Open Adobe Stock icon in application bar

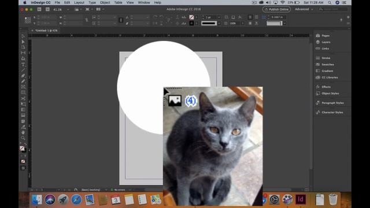point(47,9)
